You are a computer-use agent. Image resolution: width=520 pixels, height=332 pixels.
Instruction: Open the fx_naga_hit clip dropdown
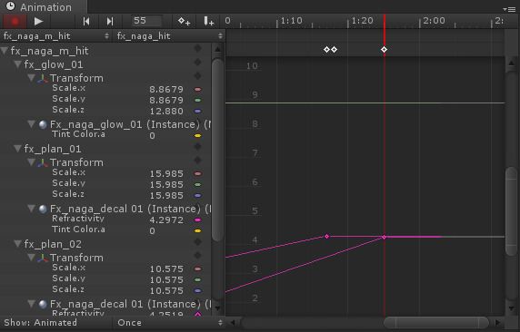[x=169, y=35]
